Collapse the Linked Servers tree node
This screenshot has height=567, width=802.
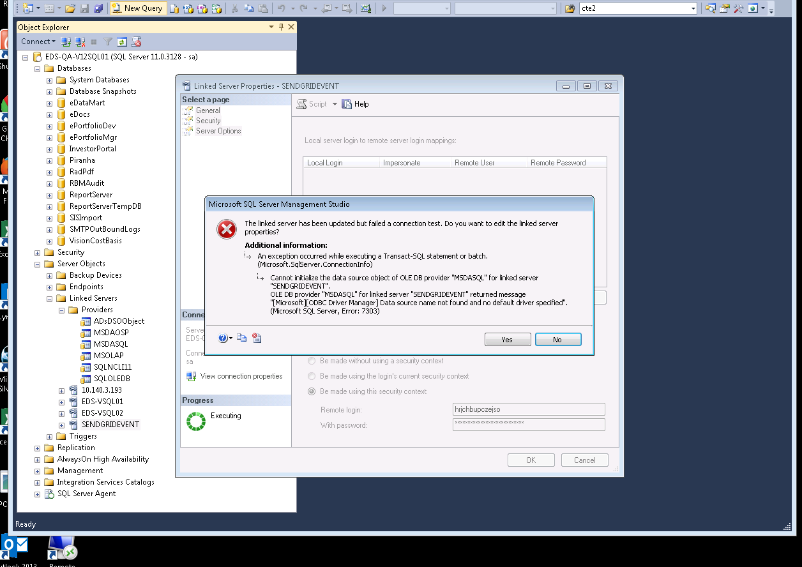50,298
